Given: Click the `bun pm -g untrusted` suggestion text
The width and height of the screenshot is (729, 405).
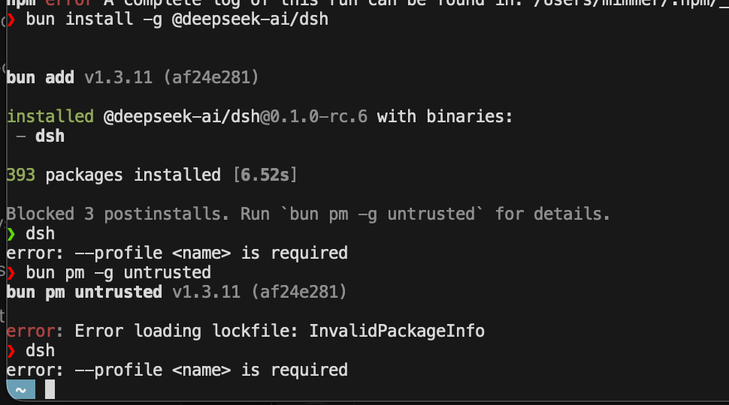Looking at the screenshot, I should tap(383, 214).
